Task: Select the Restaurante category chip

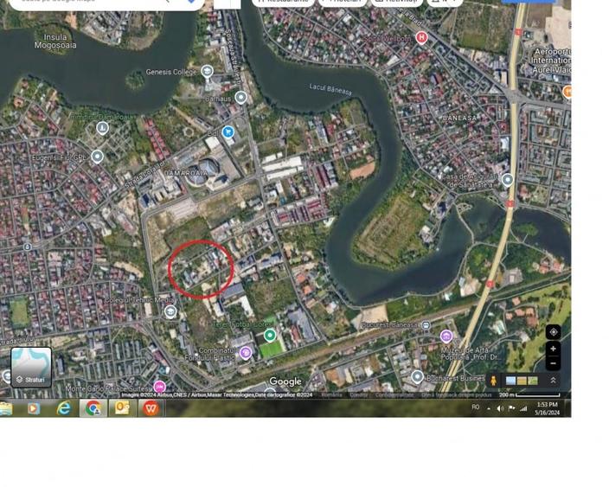Action: click(284, 2)
